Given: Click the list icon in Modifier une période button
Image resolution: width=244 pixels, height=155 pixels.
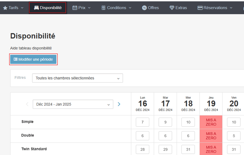Looking at the screenshot, I should pyautogui.click(x=15, y=59).
